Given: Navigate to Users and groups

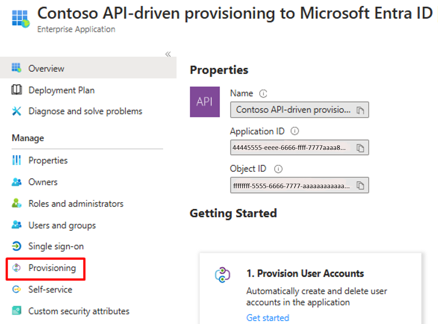Looking at the screenshot, I should pos(62,225).
